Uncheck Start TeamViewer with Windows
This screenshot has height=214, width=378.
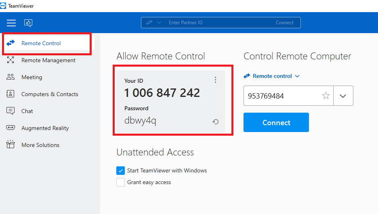[120, 171]
